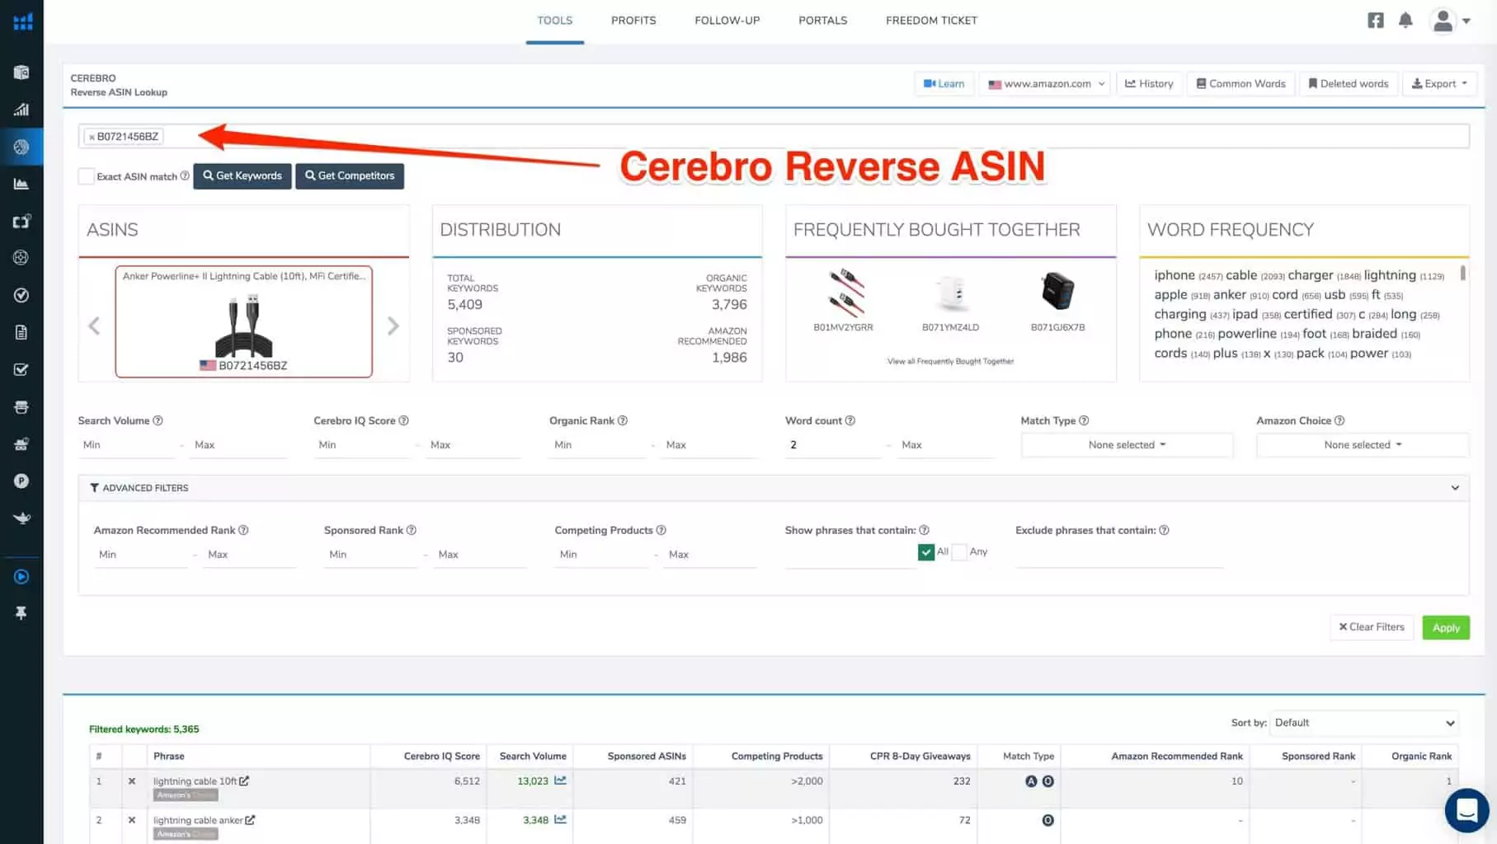Uncheck the All phrases checkbox
Viewport: 1497px width, 844px height.
coord(926,552)
